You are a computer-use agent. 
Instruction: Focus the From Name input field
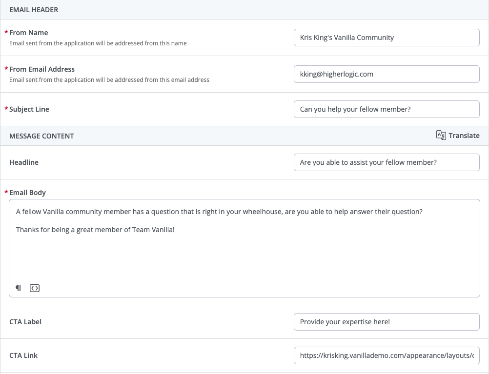tap(387, 38)
